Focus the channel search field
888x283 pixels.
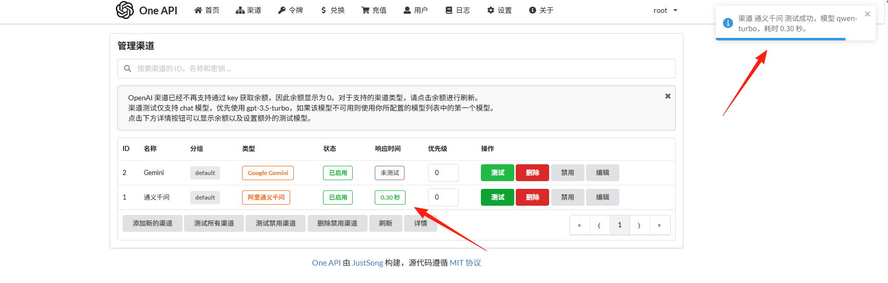(396, 69)
